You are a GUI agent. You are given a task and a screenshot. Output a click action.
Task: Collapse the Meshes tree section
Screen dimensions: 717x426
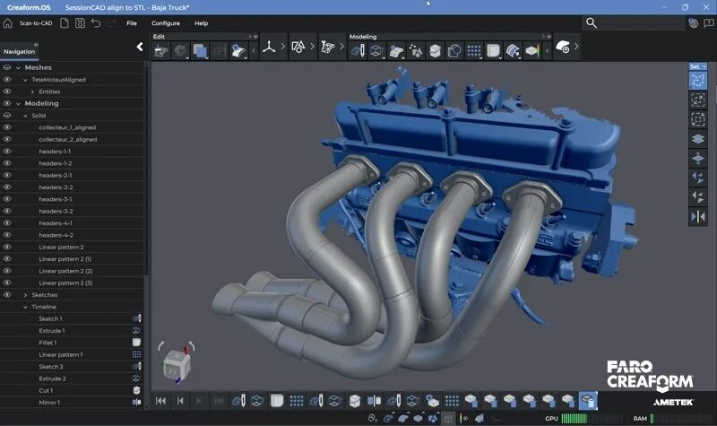(x=17, y=67)
